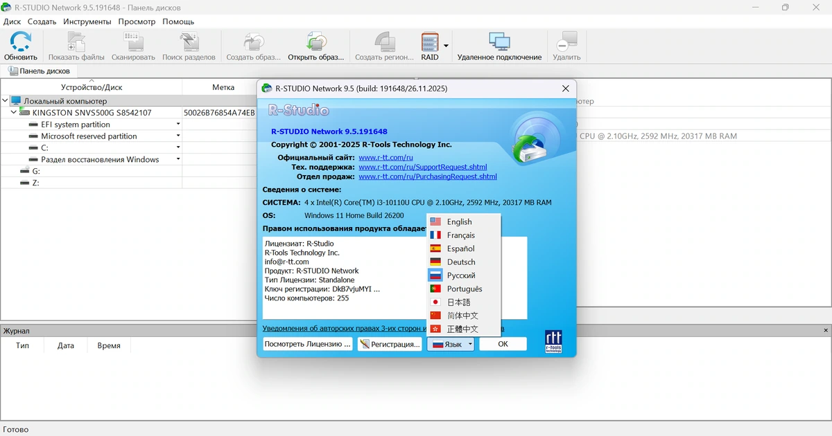This screenshot has width=832, height=436.
Task: Switch to the Панель дисков tab
Action: 39,71
